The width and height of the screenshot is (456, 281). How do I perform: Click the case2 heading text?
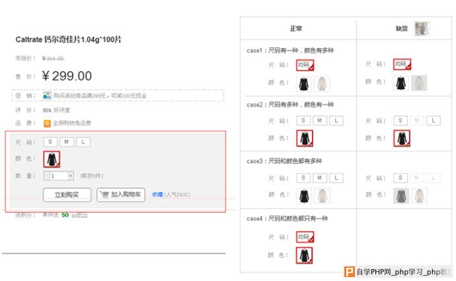[290, 105]
